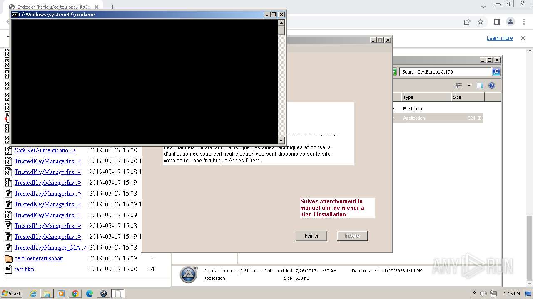Click the Installer button in the dialog

pyautogui.click(x=352, y=236)
